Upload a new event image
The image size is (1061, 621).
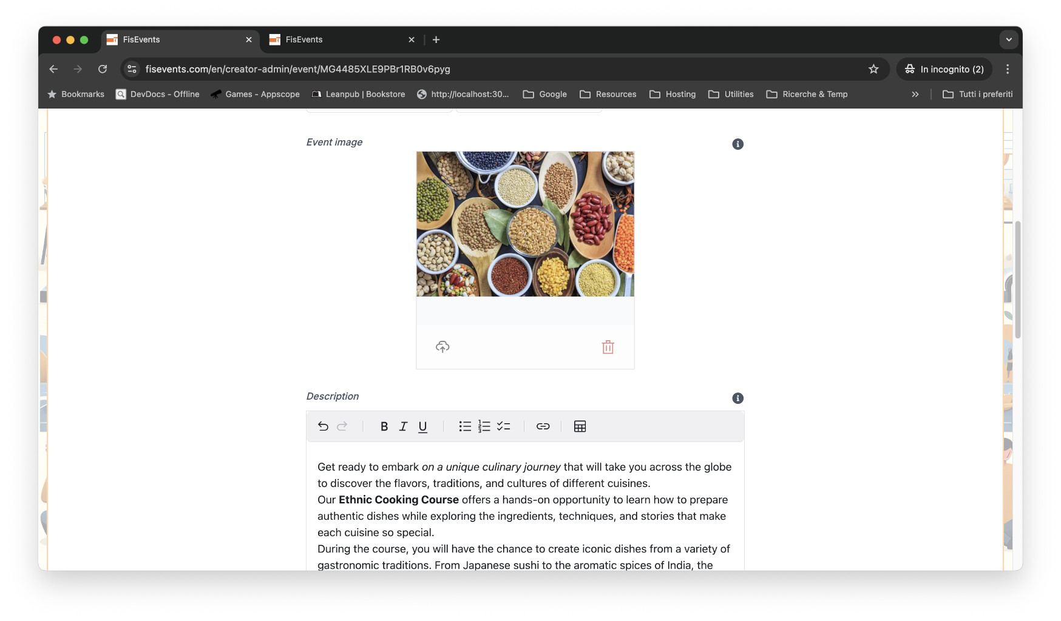(x=442, y=347)
